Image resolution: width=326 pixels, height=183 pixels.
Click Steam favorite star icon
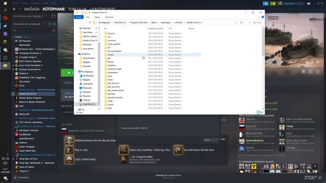tap(318, 72)
